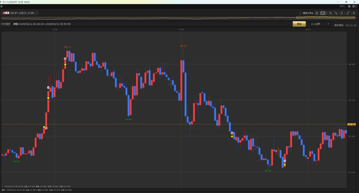Open the デザイン design menu
The width and height of the screenshot is (359, 193).
(343, 6)
